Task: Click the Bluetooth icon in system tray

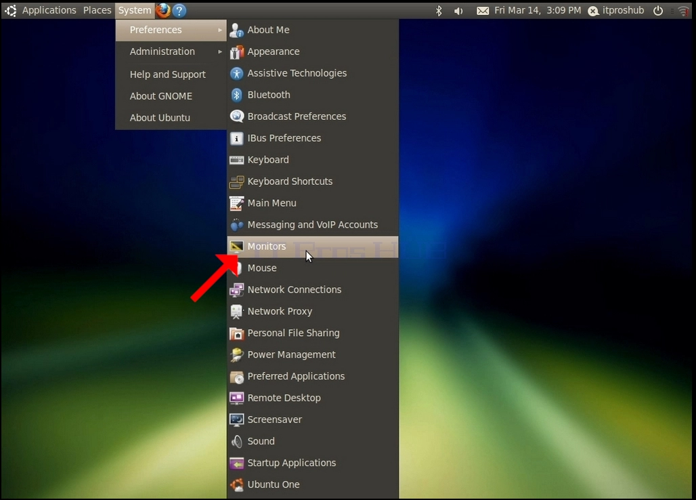Action: (439, 10)
